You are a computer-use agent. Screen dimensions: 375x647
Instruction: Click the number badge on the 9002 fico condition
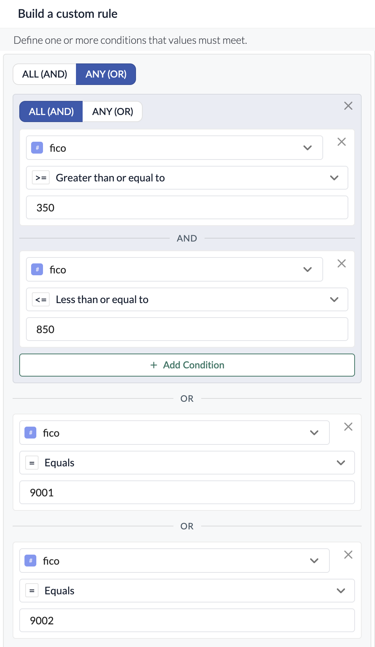pyautogui.click(x=30, y=561)
